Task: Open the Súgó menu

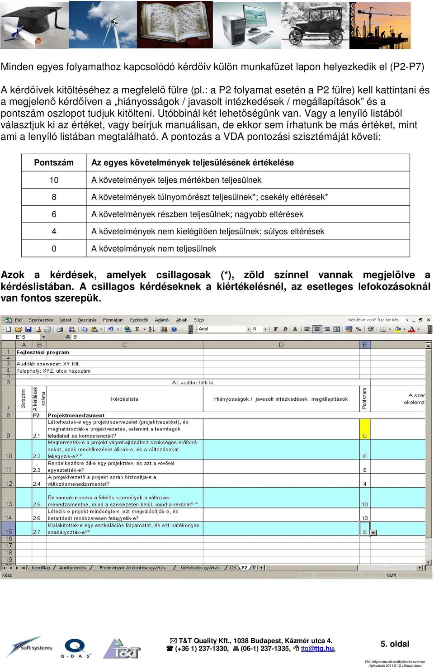Action: click(199, 320)
